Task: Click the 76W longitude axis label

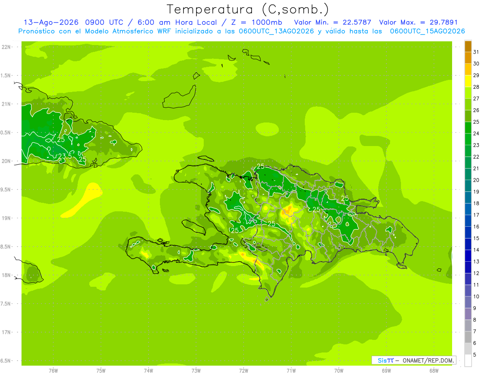Action: pos(53,371)
